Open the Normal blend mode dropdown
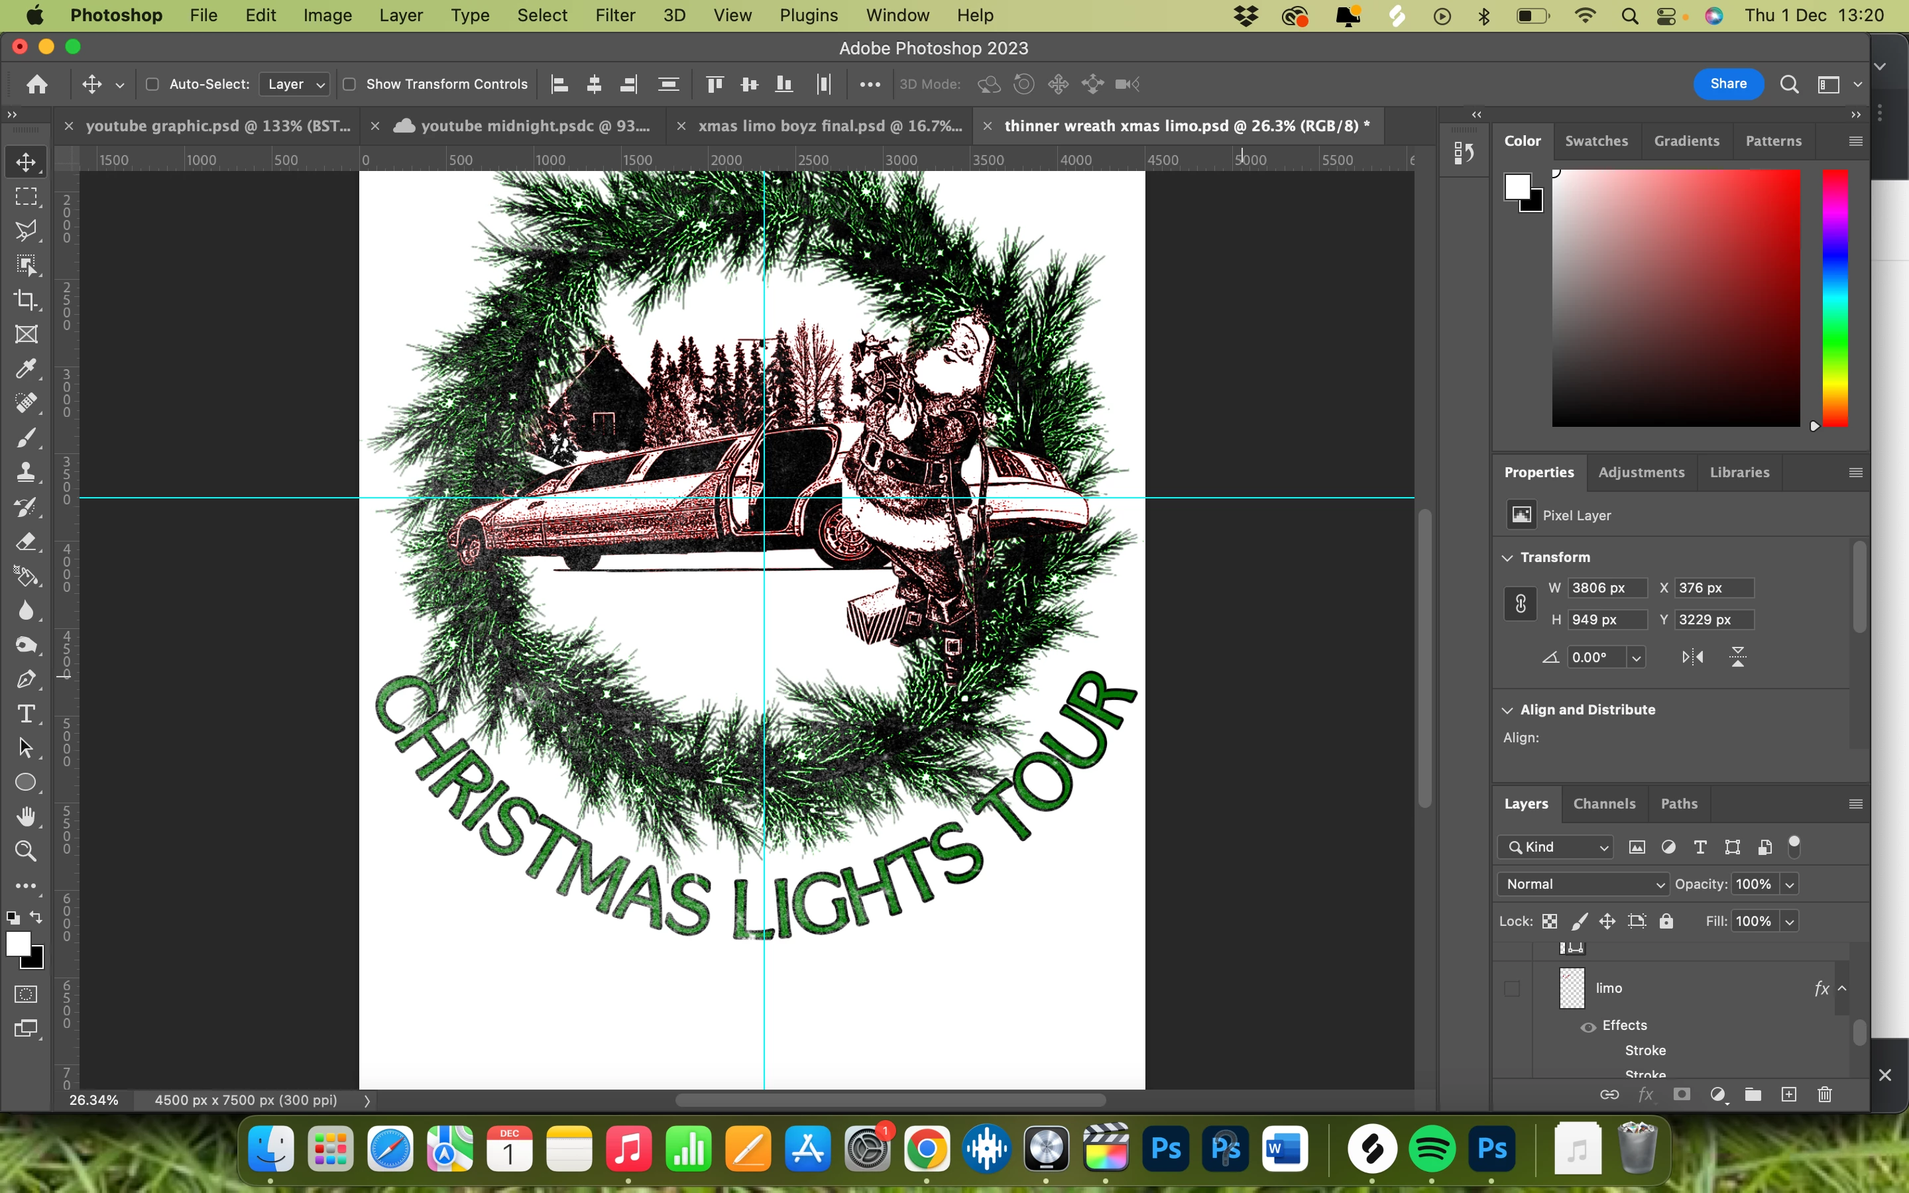The image size is (1909, 1193). (x=1582, y=883)
